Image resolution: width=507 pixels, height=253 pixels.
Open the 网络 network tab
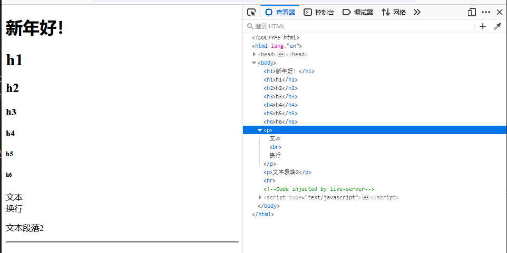point(394,13)
